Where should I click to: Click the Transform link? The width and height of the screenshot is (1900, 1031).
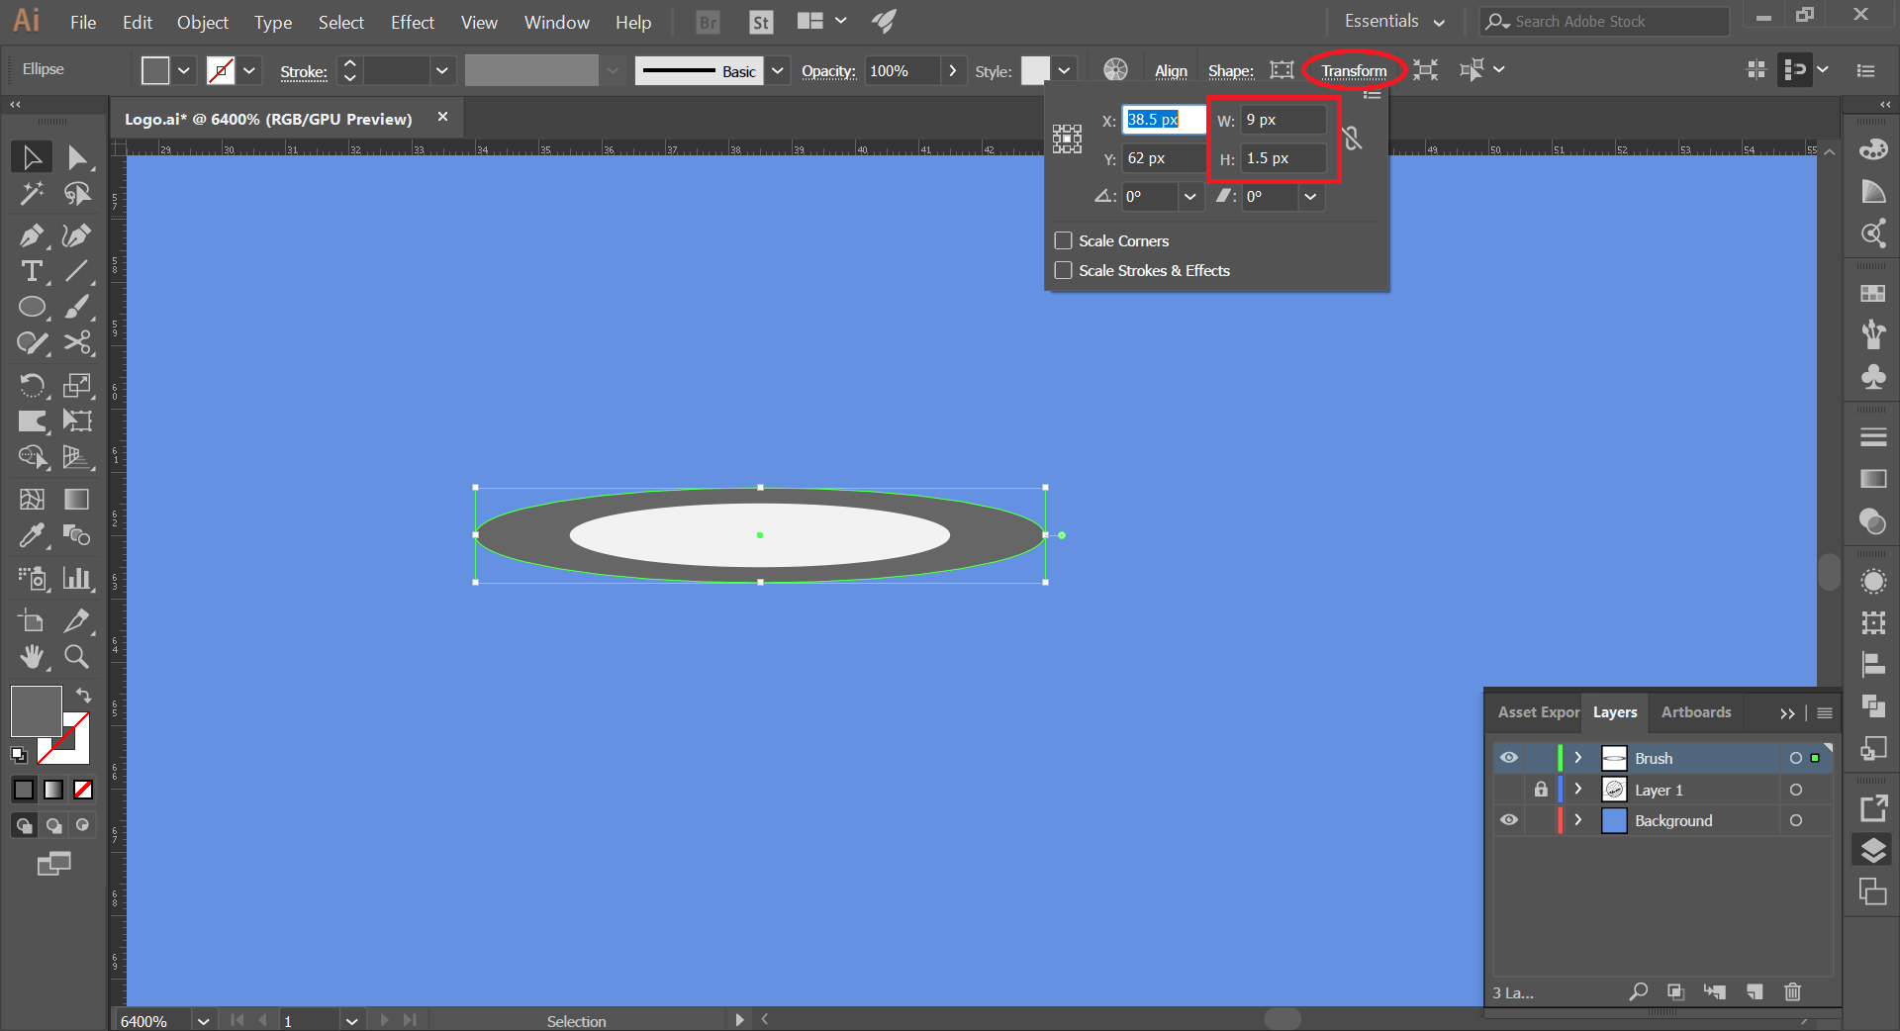pyautogui.click(x=1354, y=70)
